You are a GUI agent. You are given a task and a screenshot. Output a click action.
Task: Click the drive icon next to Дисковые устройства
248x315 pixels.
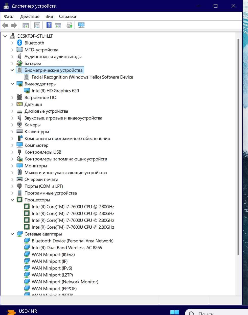tap(19, 111)
